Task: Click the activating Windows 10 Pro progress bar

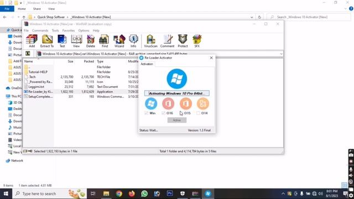Action: [177, 93]
